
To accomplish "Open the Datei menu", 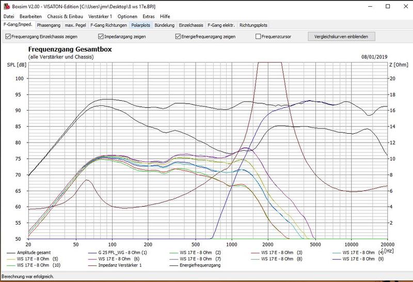I will (9, 17).
